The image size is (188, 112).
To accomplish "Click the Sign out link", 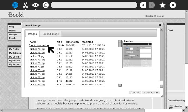I will point(159,16).
